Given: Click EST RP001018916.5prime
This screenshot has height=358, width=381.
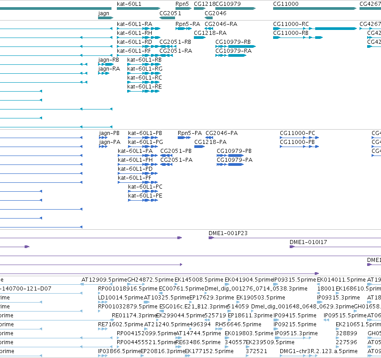Looking at the screenshot, I should (128, 289).
